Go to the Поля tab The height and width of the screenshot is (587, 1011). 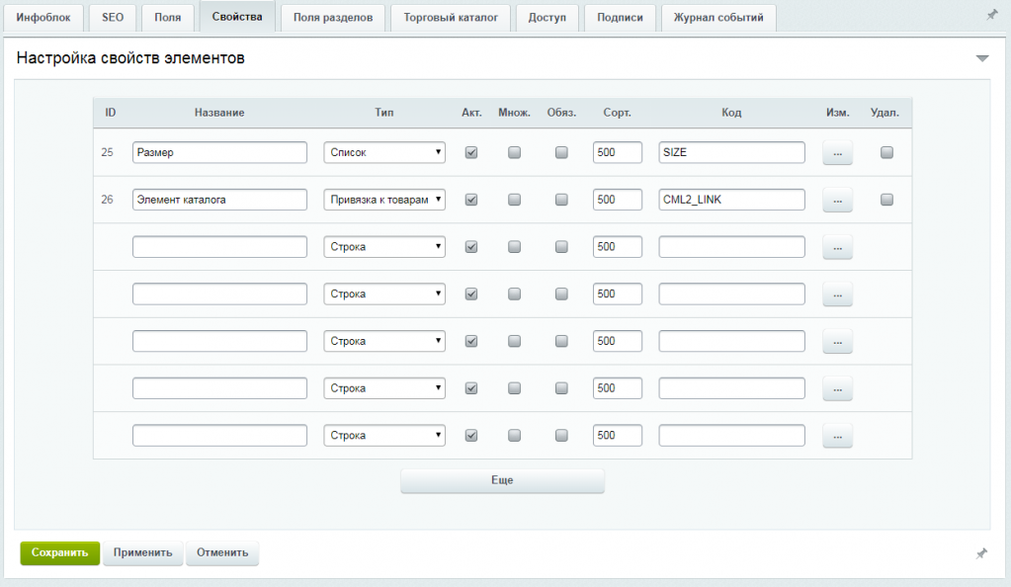click(168, 18)
